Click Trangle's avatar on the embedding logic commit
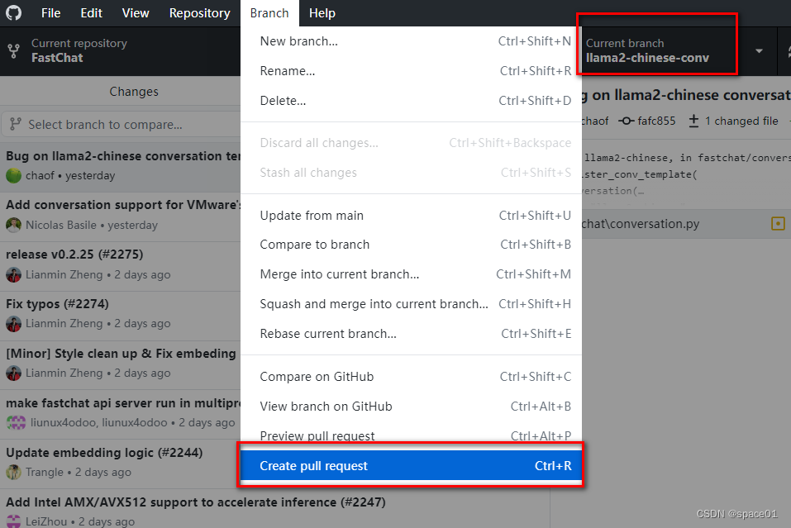The height and width of the screenshot is (528, 791). (14, 472)
